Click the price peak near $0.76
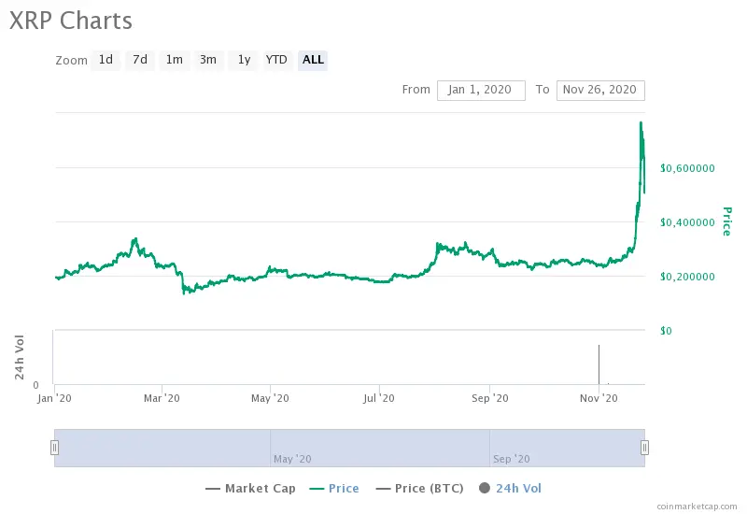The width and height of the screenshot is (747, 514). coord(641,123)
